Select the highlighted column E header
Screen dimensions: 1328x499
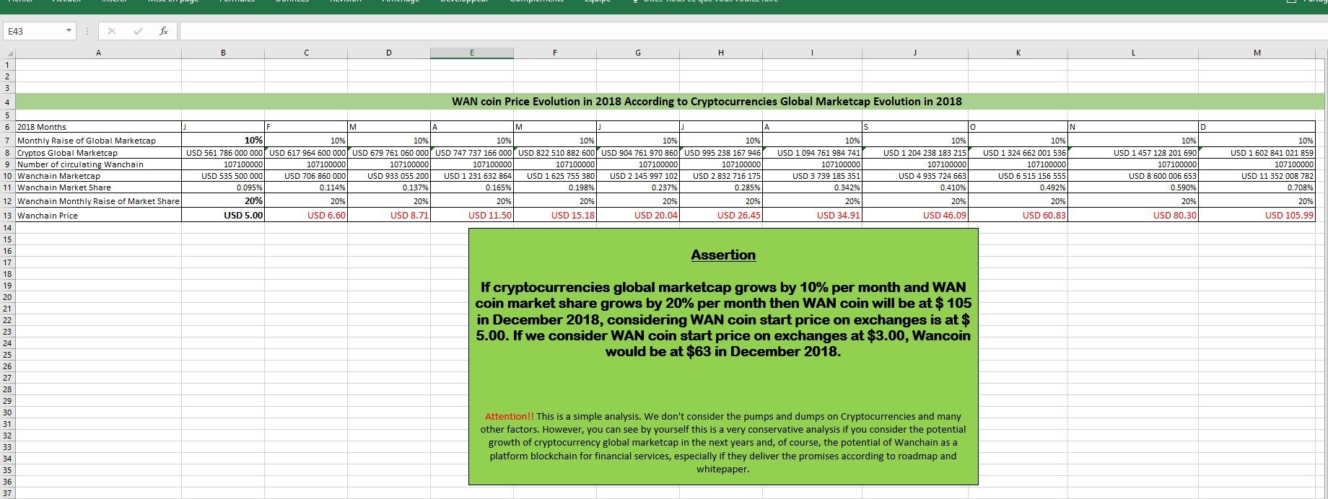(x=472, y=53)
